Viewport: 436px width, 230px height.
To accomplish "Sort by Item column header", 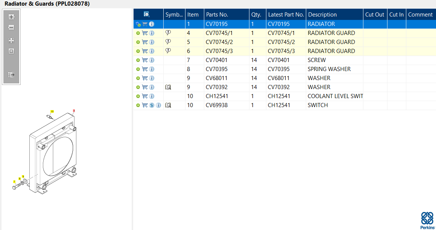I will tap(194, 14).
